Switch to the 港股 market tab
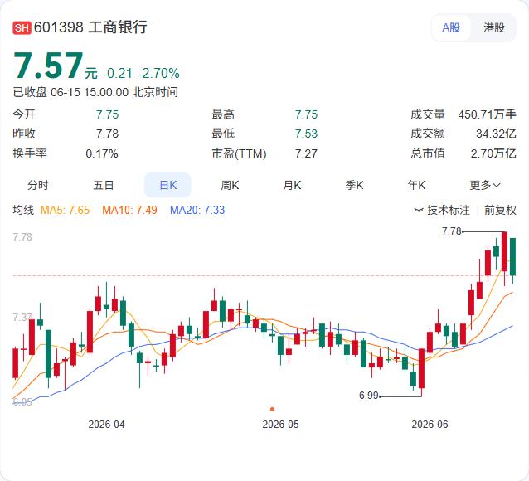 pyautogui.click(x=493, y=27)
